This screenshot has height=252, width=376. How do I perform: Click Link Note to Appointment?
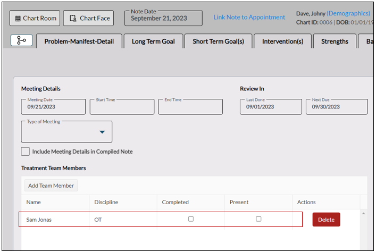pos(249,17)
